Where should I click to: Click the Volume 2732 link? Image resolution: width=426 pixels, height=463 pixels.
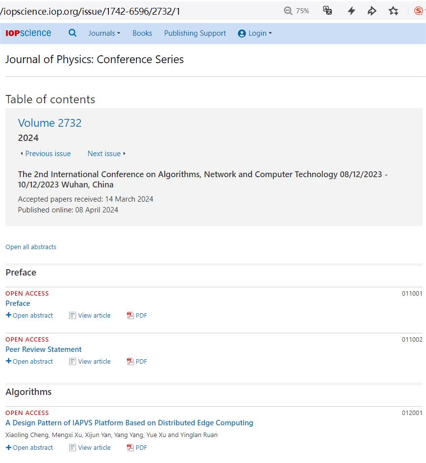(x=50, y=123)
